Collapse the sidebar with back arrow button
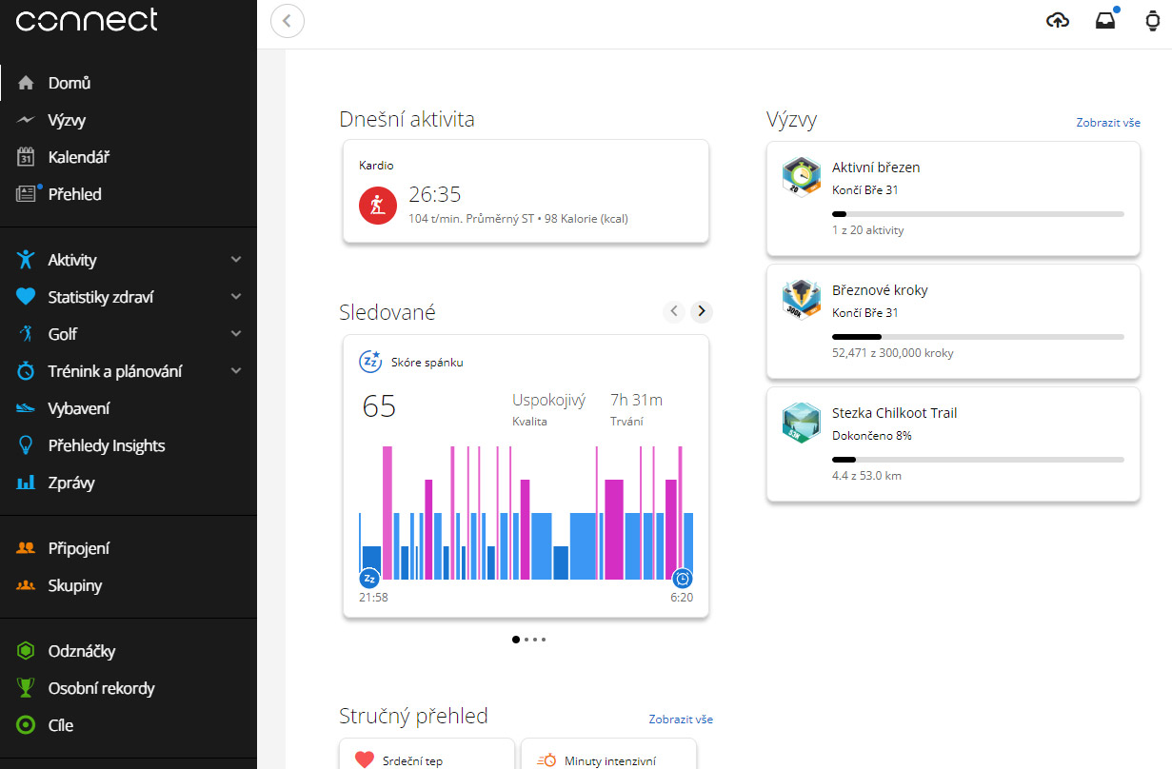1172x769 pixels. [288, 21]
